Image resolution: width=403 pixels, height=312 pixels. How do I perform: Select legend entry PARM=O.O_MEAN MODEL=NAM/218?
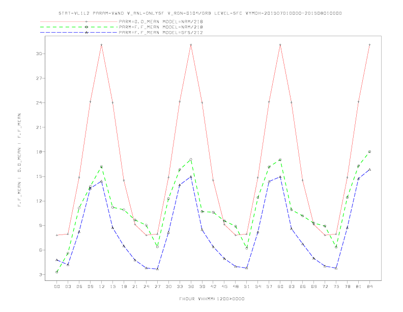pos(161,21)
